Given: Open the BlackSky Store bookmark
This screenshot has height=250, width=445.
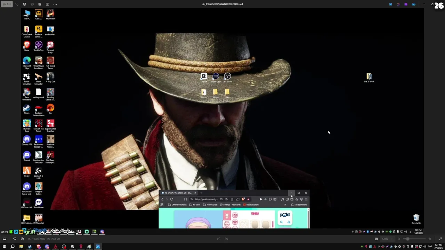Looking at the screenshot, I should 251,205.
